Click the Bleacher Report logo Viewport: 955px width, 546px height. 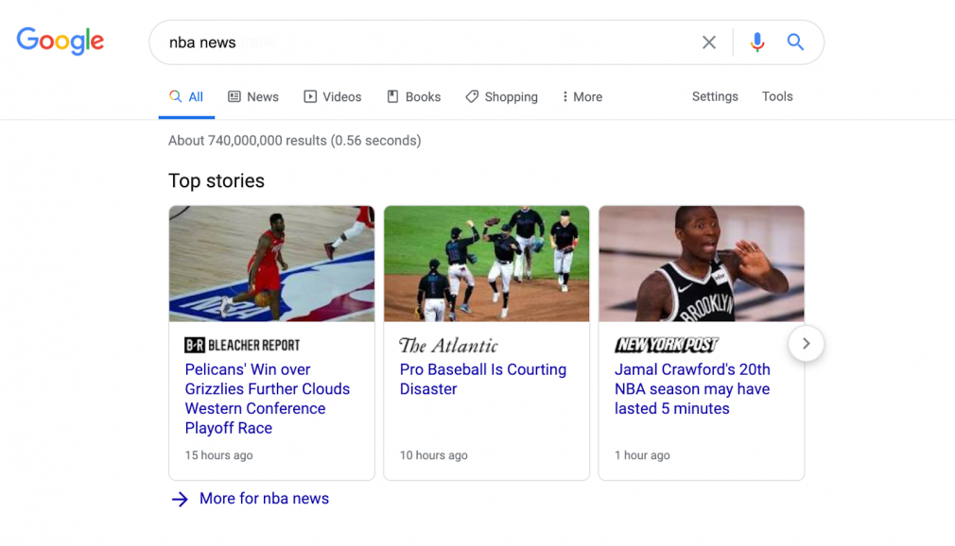coord(242,345)
